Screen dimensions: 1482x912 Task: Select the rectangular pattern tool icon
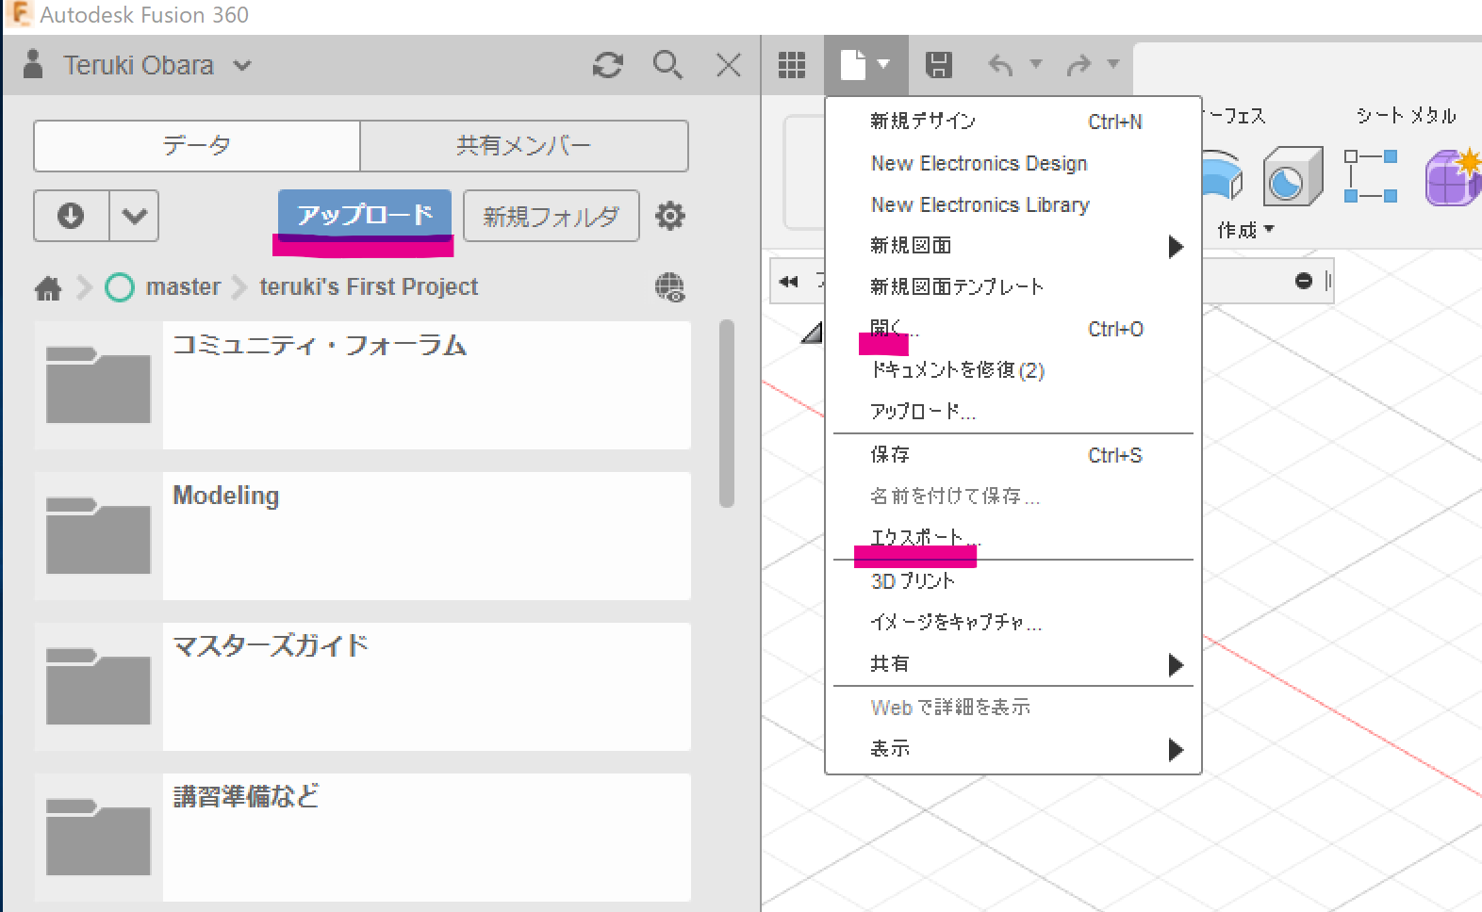click(x=1370, y=176)
